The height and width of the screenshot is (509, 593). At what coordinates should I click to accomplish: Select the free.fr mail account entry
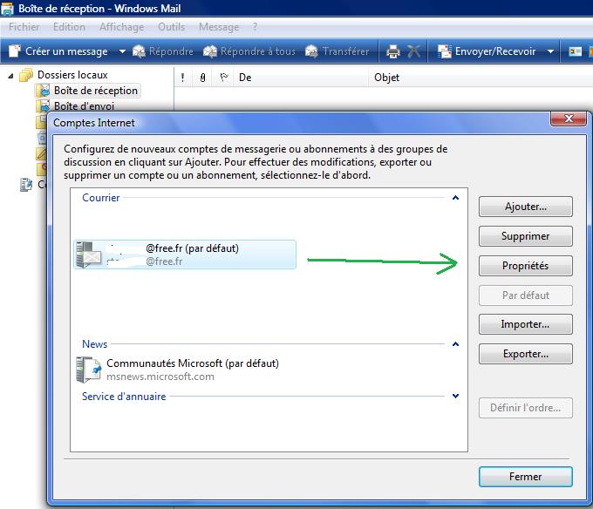(186, 254)
